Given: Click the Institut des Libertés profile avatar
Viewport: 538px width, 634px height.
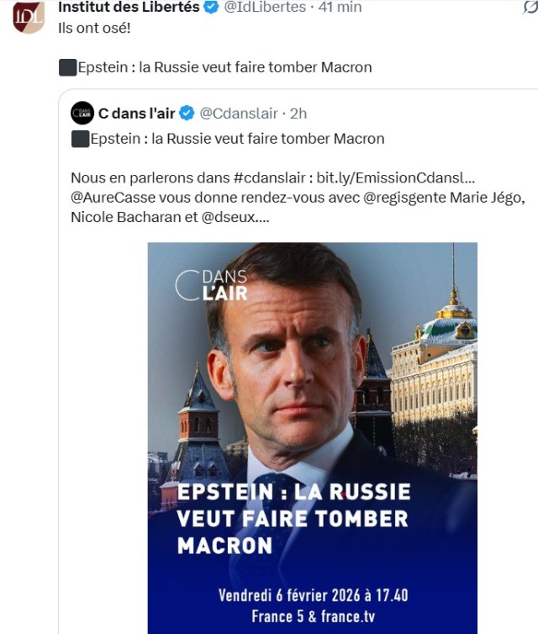Looking at the screenshot, I should (x=28, y=17).
